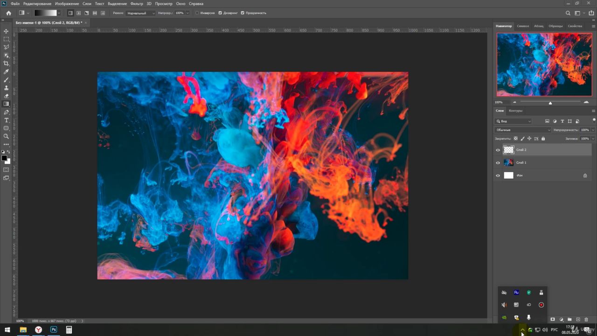Select the Gradient tool in toolbar
Screen dimensions: 597x336
(x=6, y=104)
